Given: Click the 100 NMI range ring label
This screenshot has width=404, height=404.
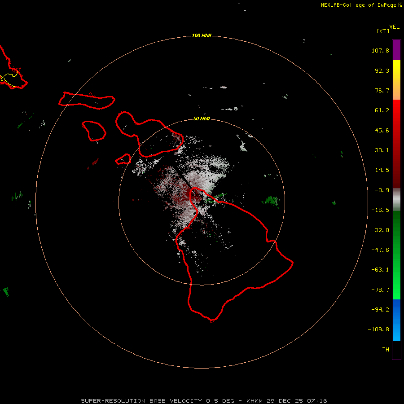Looking at the screenshot, I should point(202,35).
